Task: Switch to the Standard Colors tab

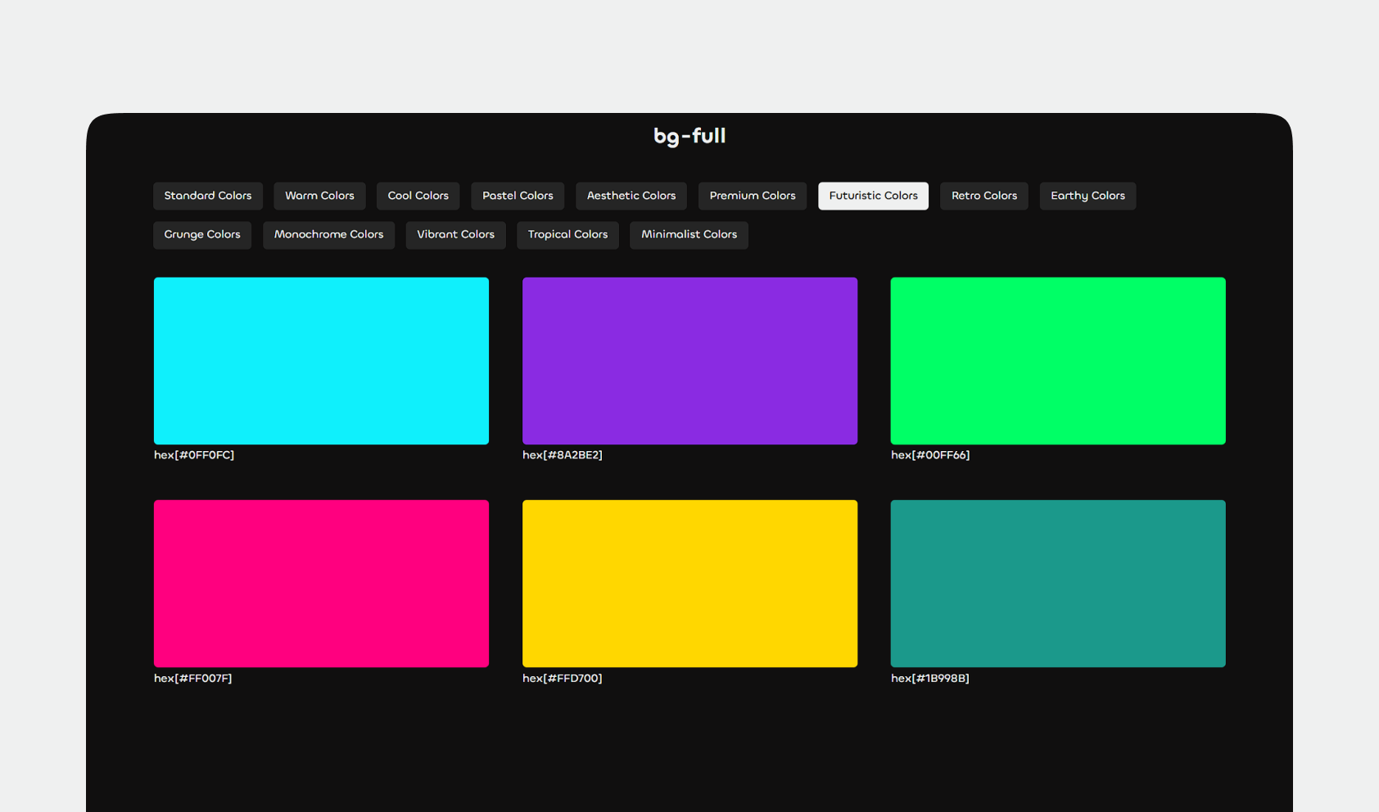Action: [208, 196]
